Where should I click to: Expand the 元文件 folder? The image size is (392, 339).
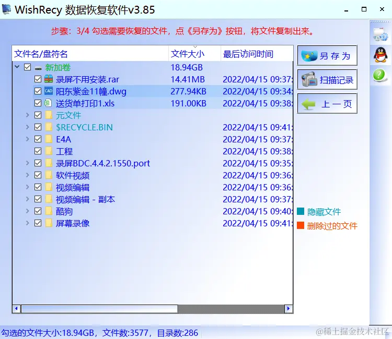28,115
